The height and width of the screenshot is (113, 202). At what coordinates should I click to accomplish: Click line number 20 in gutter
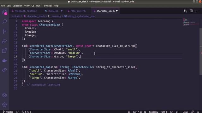15,67
